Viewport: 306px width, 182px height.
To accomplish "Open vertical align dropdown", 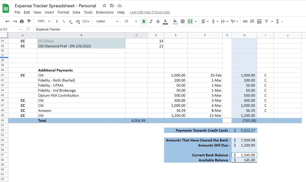I will (x=215, y=21).
